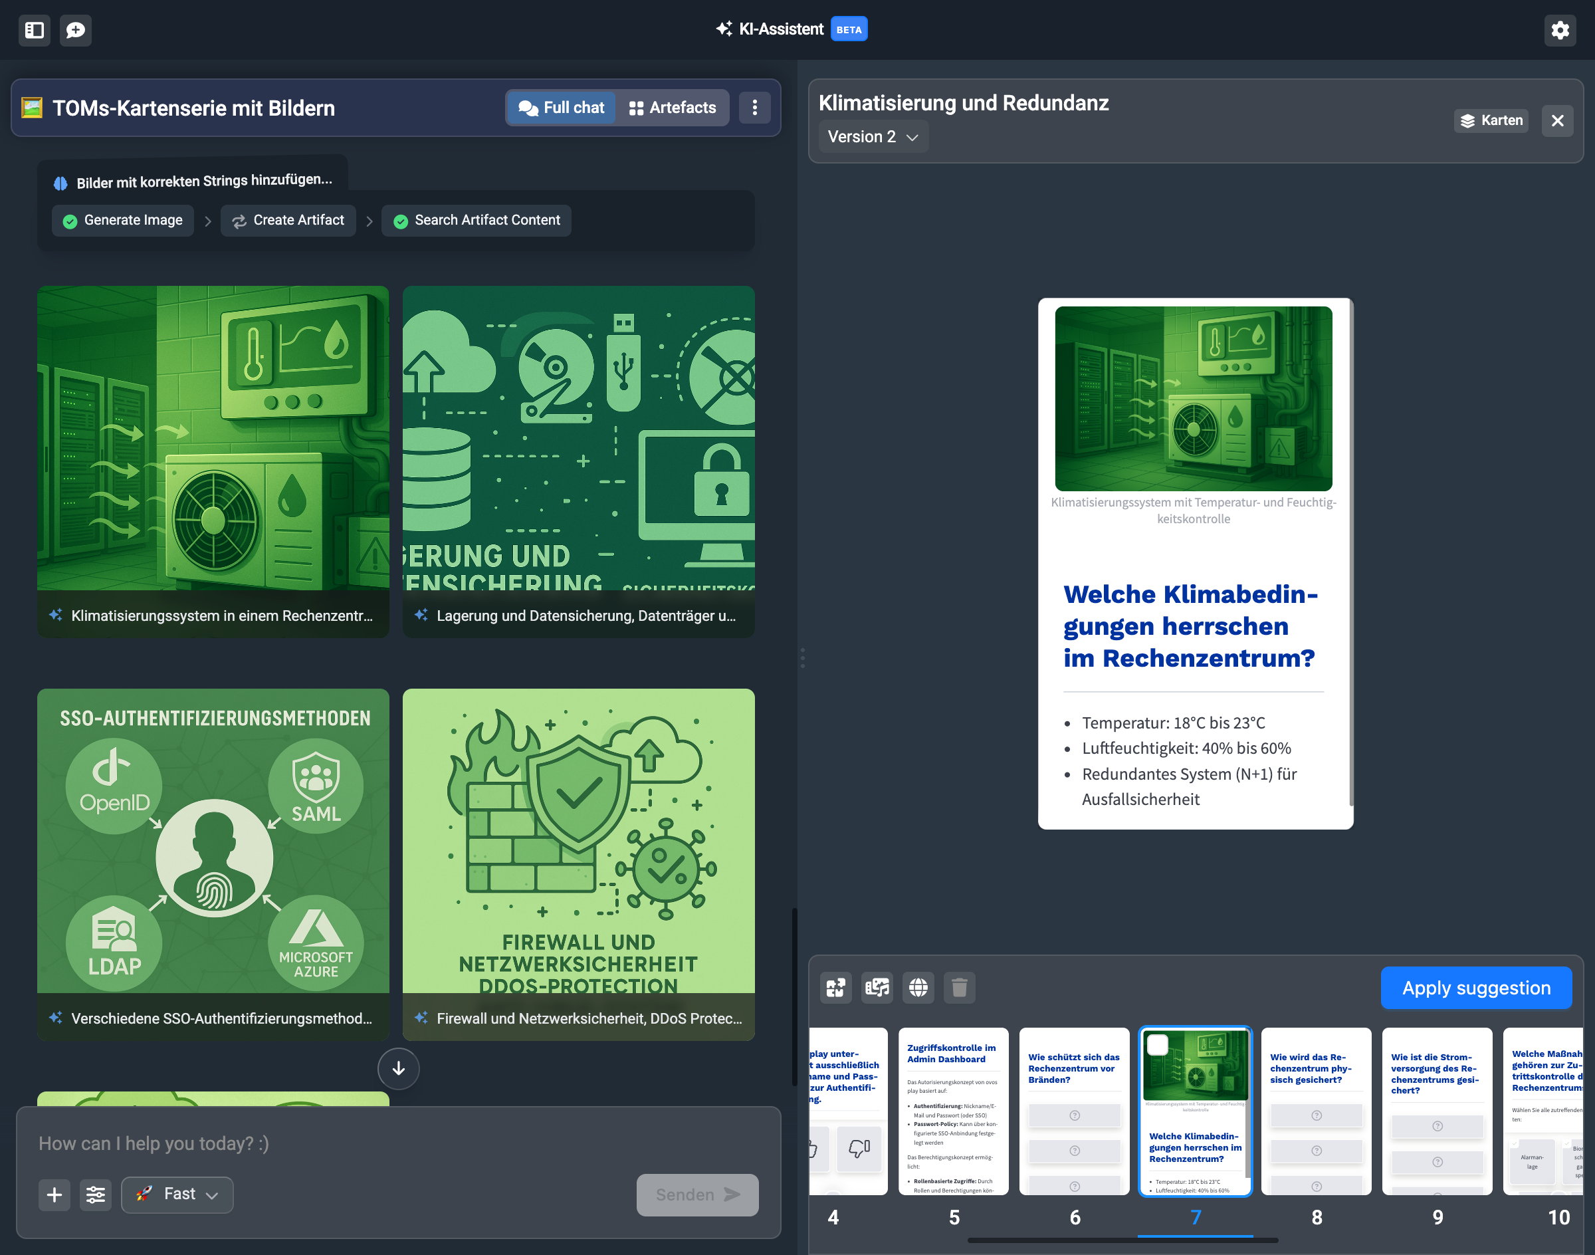
Task: Open the Generate Image step
Action: click(x=123, y=221)
